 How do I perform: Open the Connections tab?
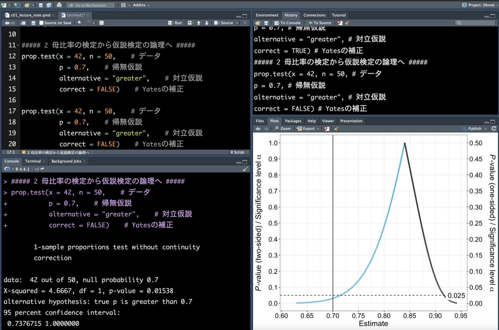314,15
